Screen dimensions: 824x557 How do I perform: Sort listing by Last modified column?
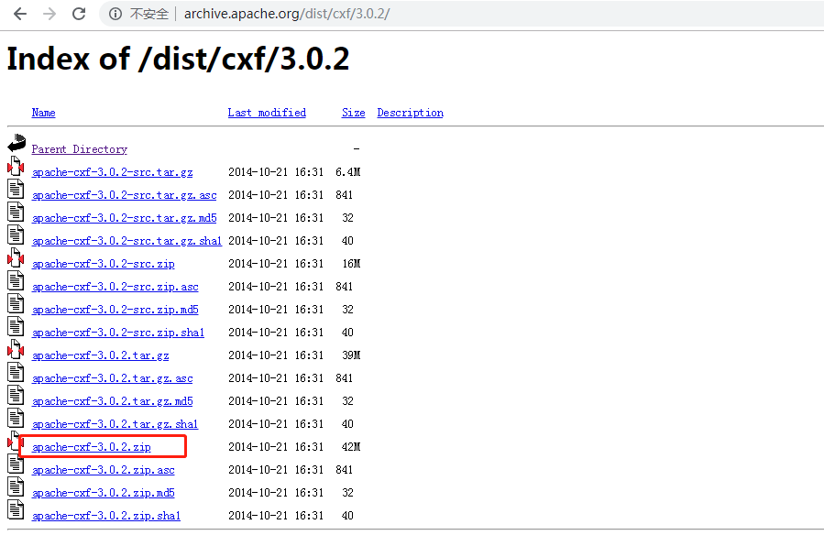point(266,112)
